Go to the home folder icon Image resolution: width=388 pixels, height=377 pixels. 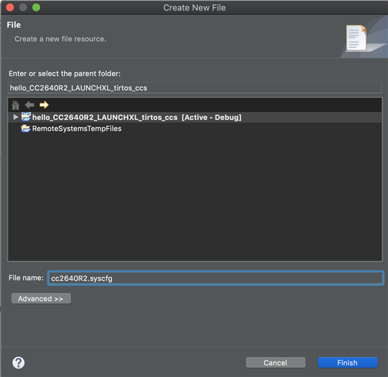[x=16, y=105]
